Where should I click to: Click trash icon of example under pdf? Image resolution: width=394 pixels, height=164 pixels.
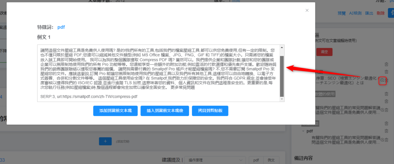[x=386, y=139]
